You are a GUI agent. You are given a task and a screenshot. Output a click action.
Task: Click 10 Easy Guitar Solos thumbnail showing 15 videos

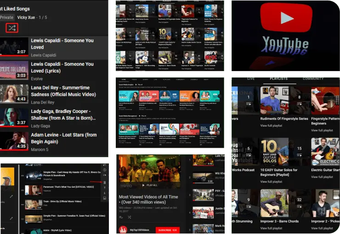click(284, 152)
